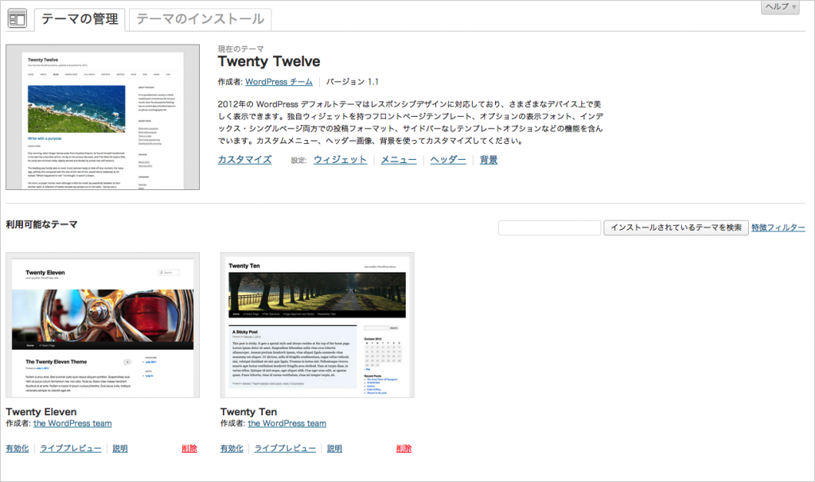Open ライブプレビュー for Twenty Ten
Screen dimensions: 815x482
[x=285, y=449]
